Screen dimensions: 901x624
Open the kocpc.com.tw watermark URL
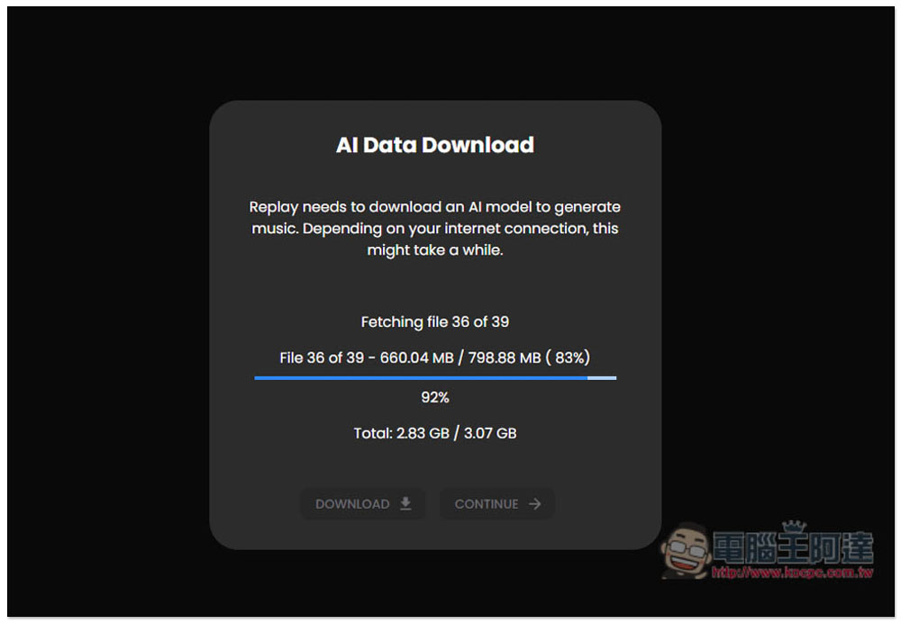pos(792,573)
